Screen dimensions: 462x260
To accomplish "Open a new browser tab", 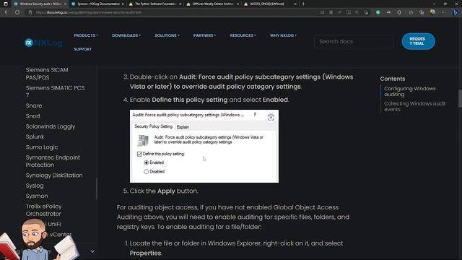I will click(303, 4).
